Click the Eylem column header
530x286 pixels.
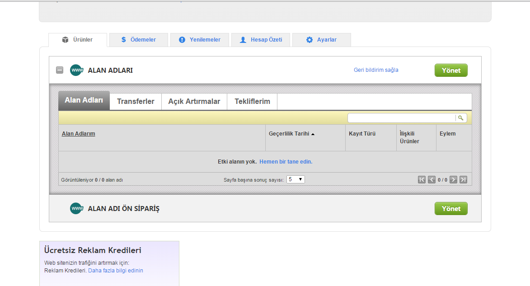(x=447, y=134)
